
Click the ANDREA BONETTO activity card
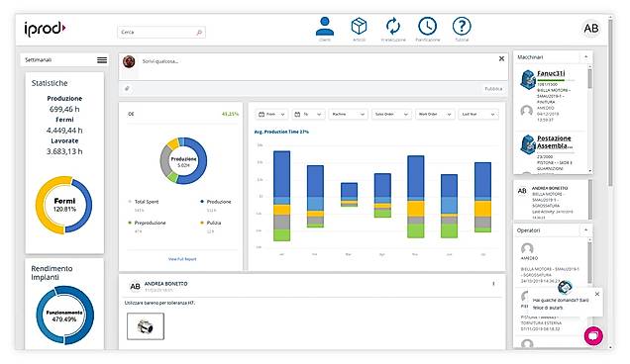[550, 200]
